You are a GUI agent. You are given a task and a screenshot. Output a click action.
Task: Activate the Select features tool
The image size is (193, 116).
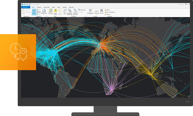(65, 12)
